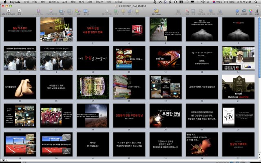Open the Colors panel via the color wheel icon
This screenshot has width=261, height=163.
click(250, 11)
